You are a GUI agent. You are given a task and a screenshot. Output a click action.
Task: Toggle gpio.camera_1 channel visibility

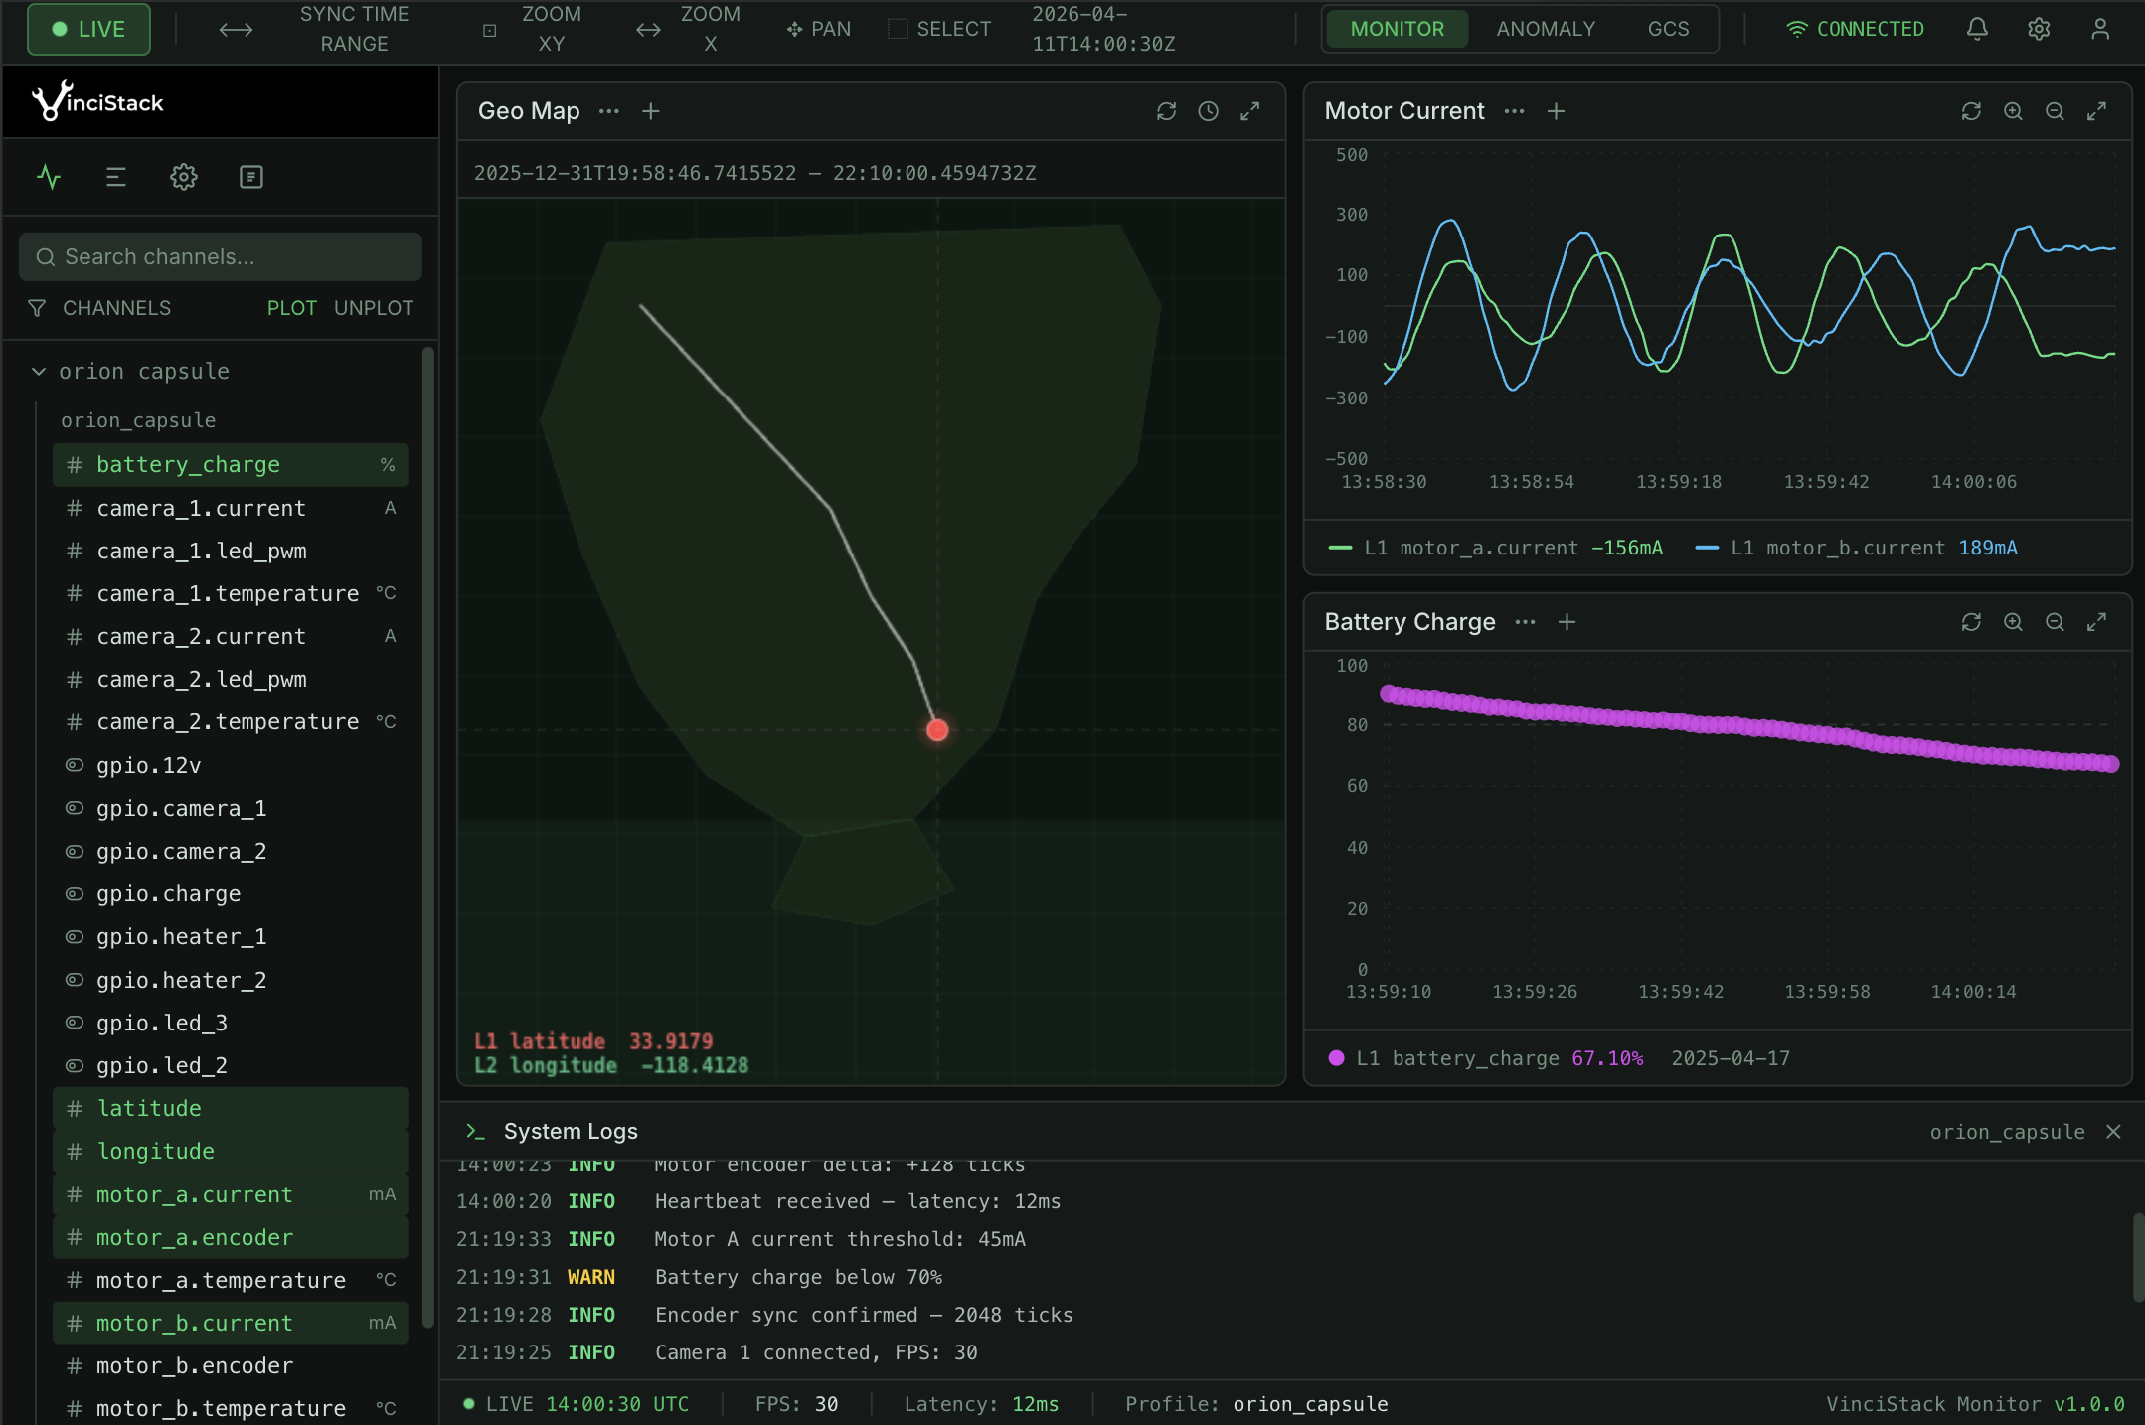click(x=75, y=808)
